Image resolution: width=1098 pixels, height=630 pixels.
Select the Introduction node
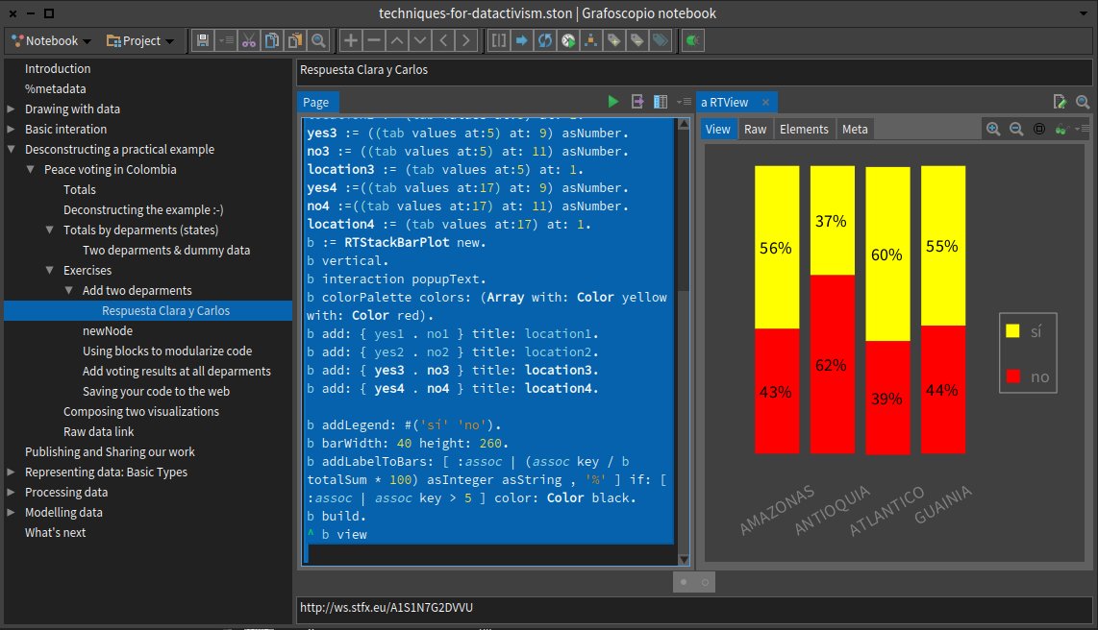coord(58,68)
